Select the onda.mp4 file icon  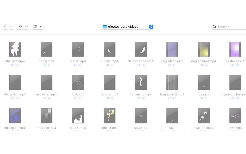tap(109, 116)
